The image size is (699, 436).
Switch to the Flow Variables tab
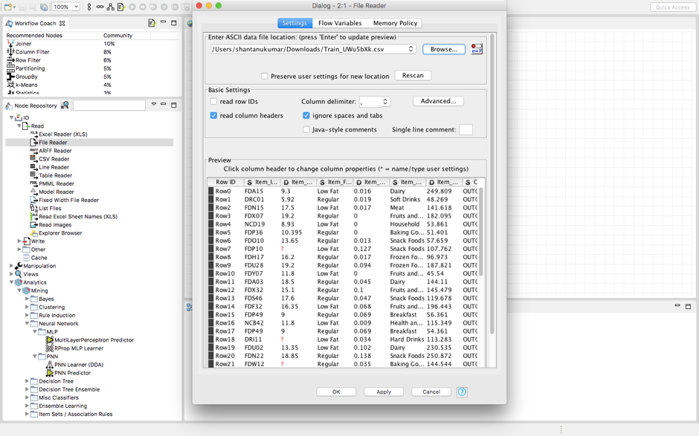pyautogui.click(x=339, y=23)
